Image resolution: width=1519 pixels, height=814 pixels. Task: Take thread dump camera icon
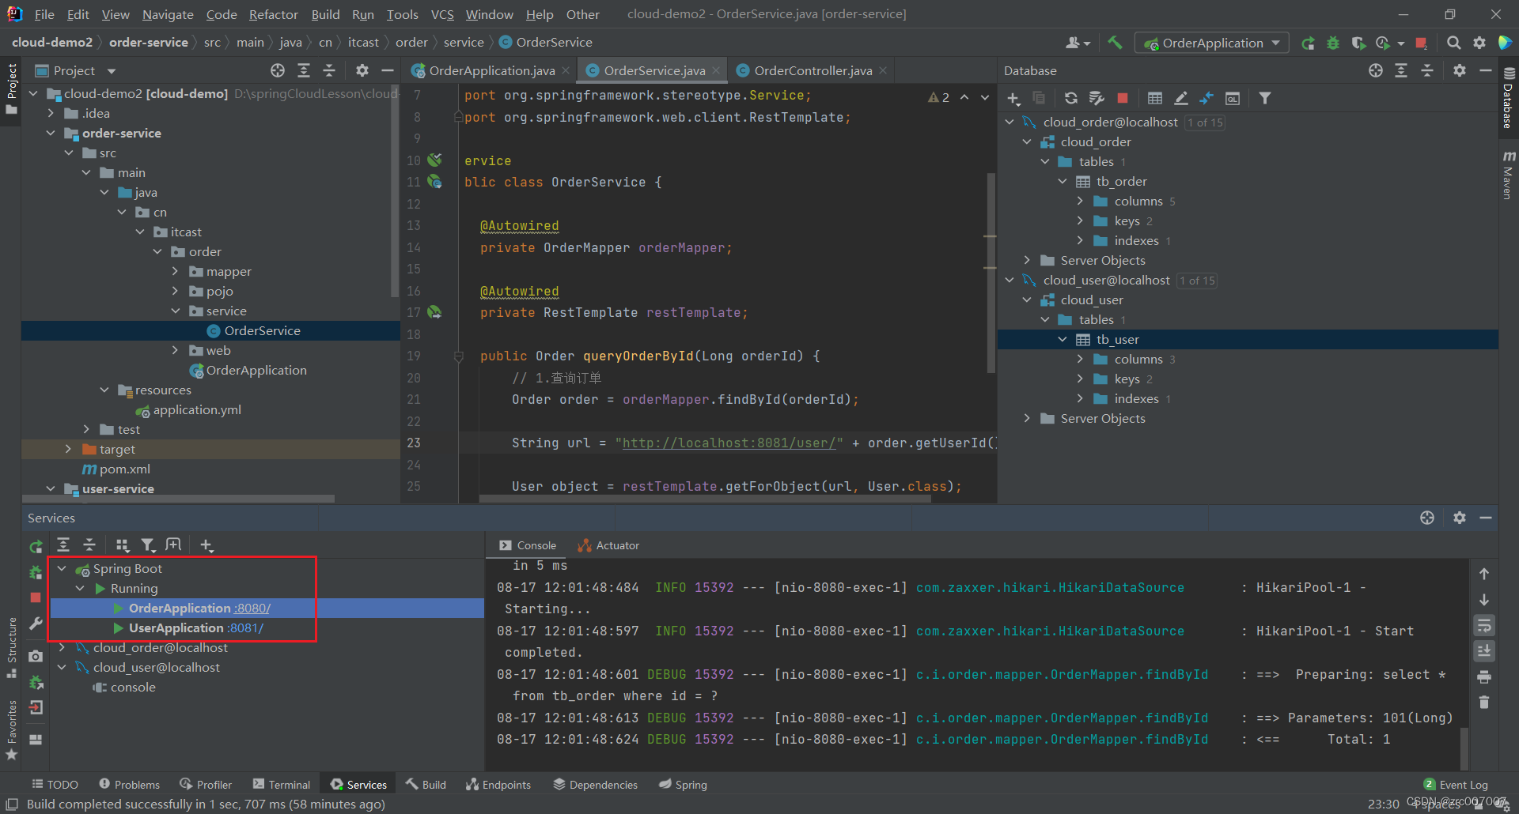click(x=36, y=656)
